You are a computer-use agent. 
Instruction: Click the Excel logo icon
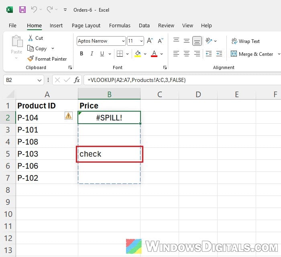(10, 10)
